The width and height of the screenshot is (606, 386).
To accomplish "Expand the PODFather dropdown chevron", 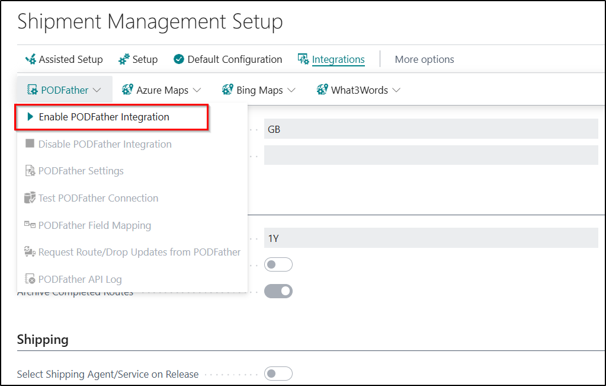I will pos(97,90).
